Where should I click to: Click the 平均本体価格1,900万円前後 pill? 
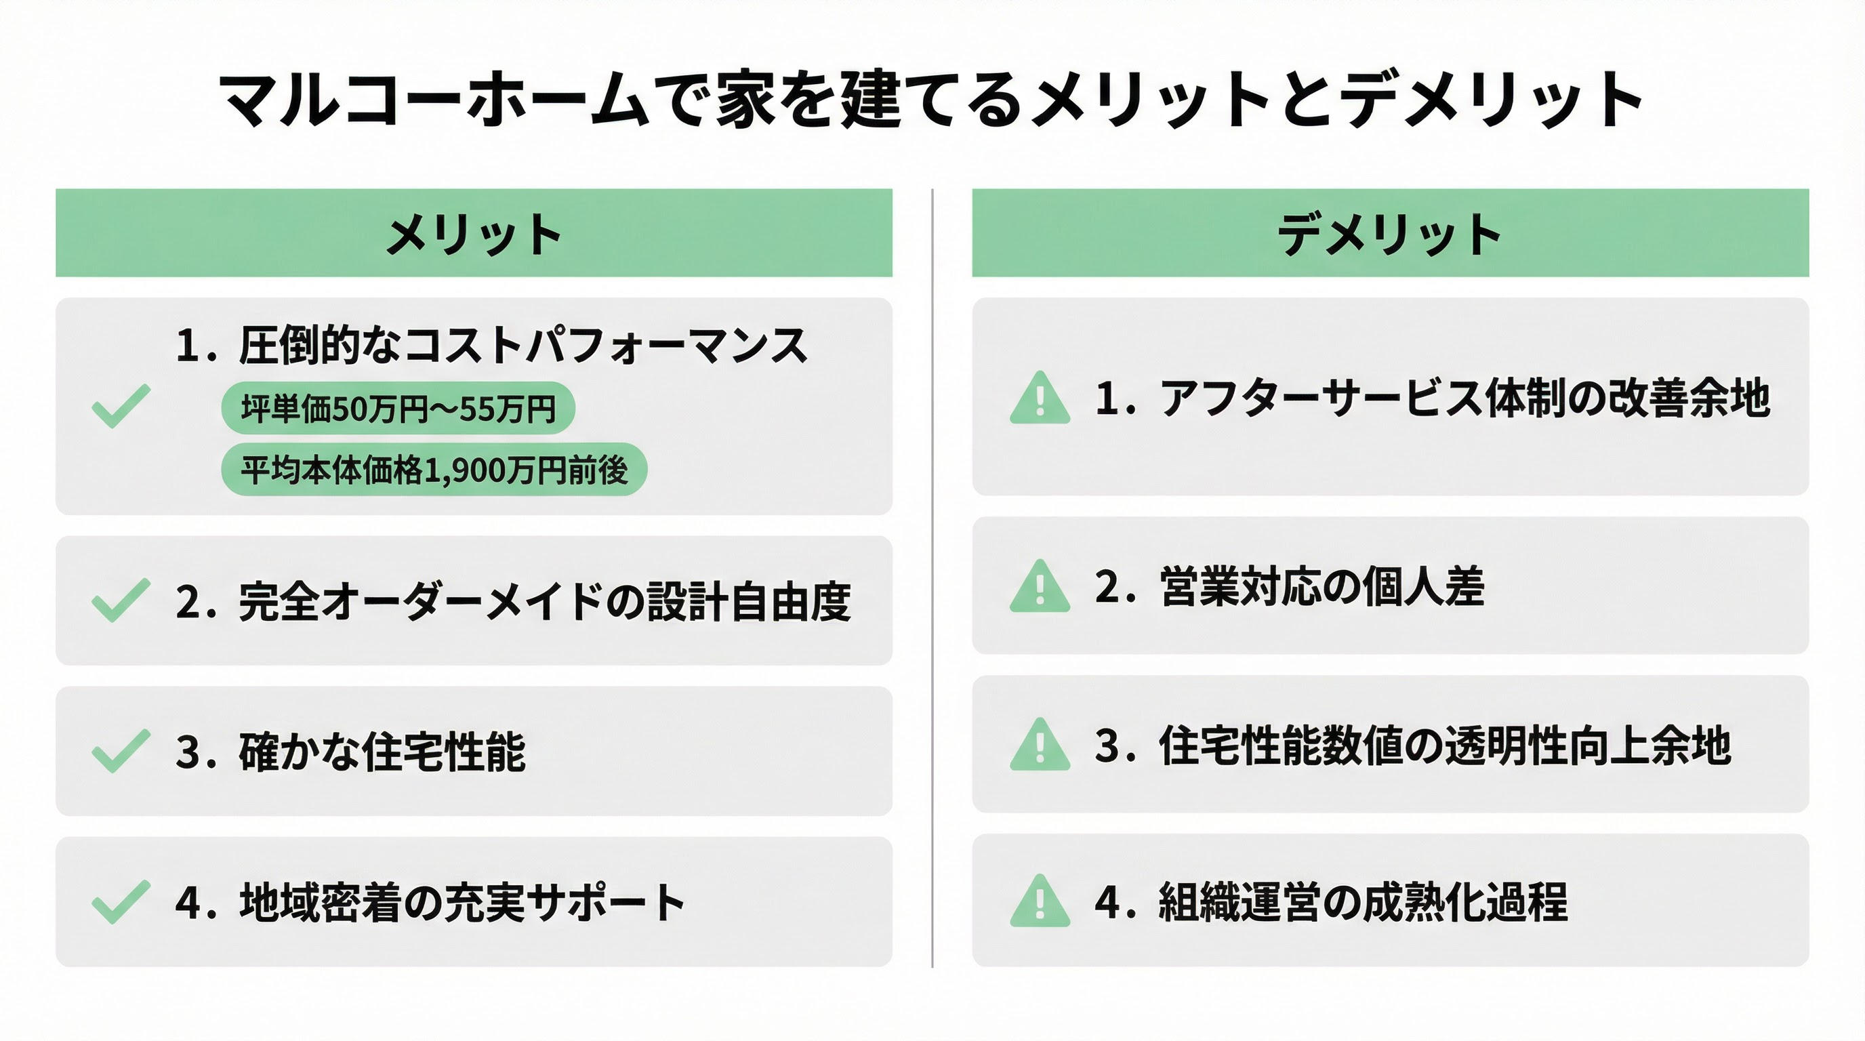pos(434,470)
